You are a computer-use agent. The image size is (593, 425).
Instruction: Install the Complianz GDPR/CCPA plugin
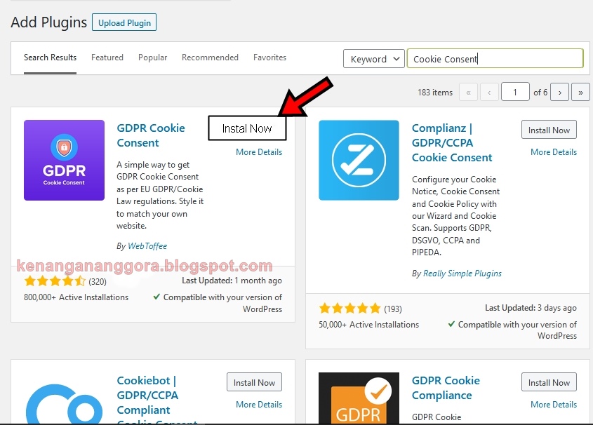point(549,130)
